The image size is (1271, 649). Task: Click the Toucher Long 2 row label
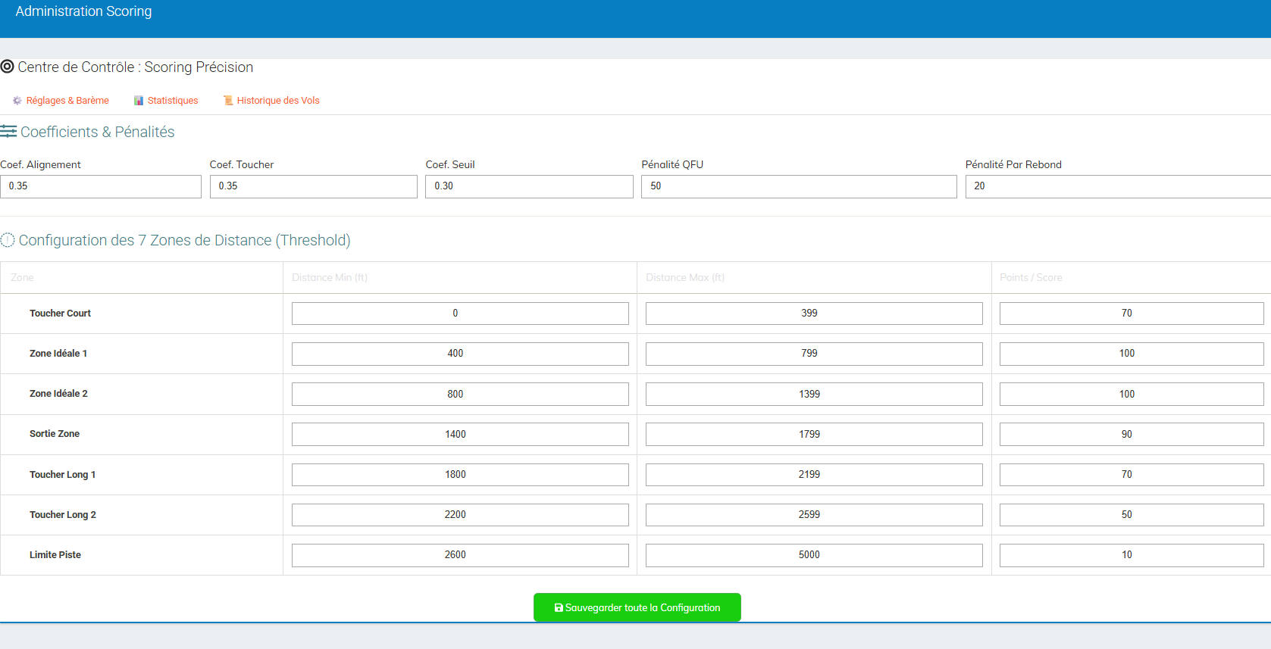click(63, 515)
